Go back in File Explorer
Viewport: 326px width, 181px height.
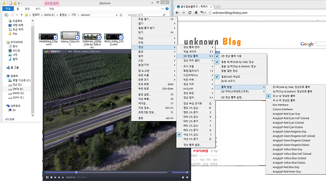6,15
